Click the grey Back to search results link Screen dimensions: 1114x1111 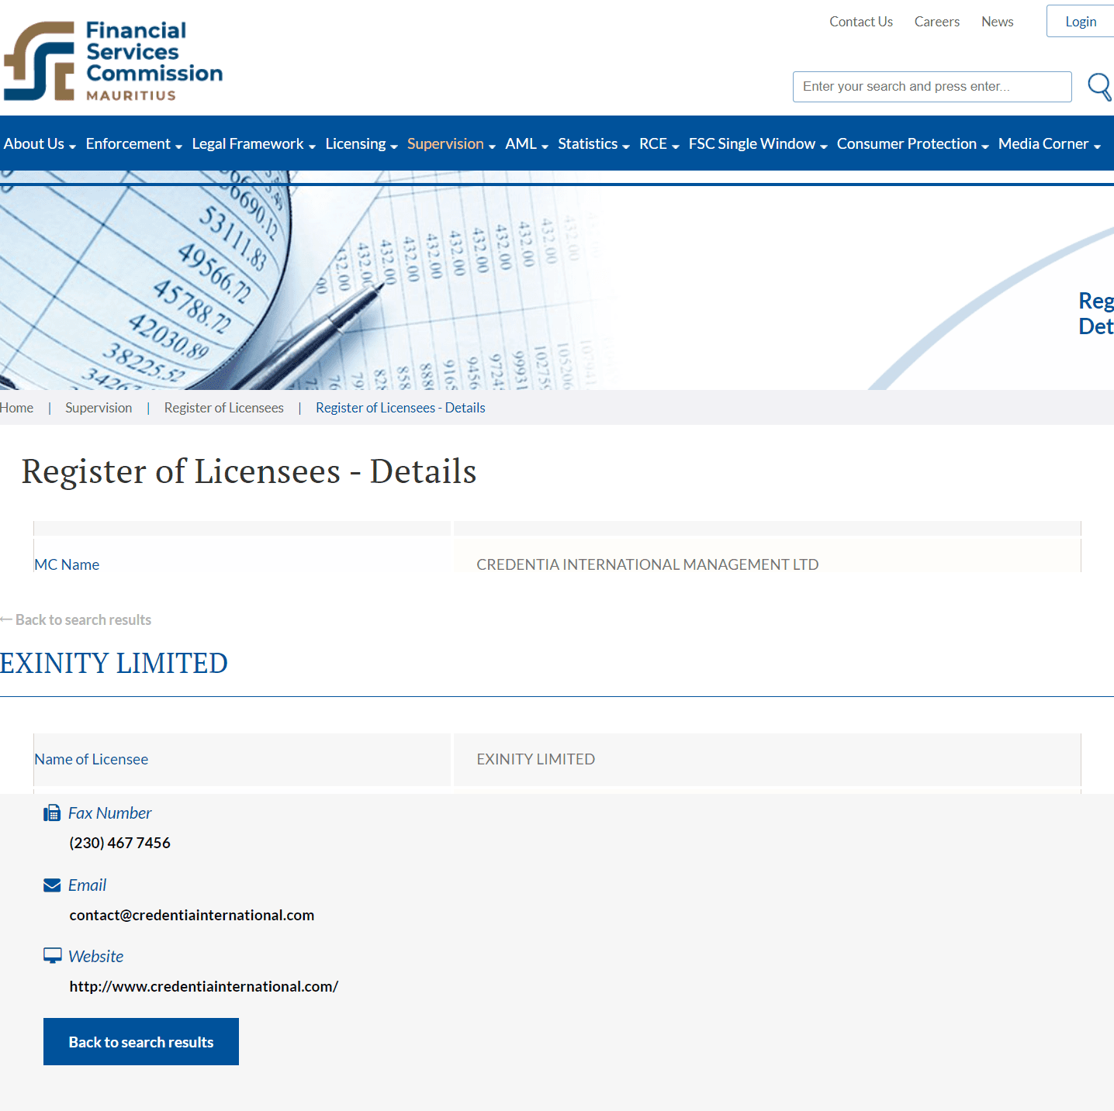[x=76, y=619]
